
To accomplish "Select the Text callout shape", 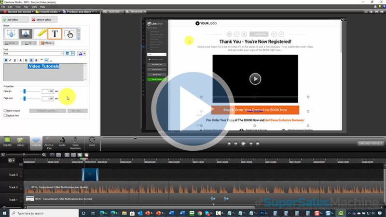I will tap(55, 33).
